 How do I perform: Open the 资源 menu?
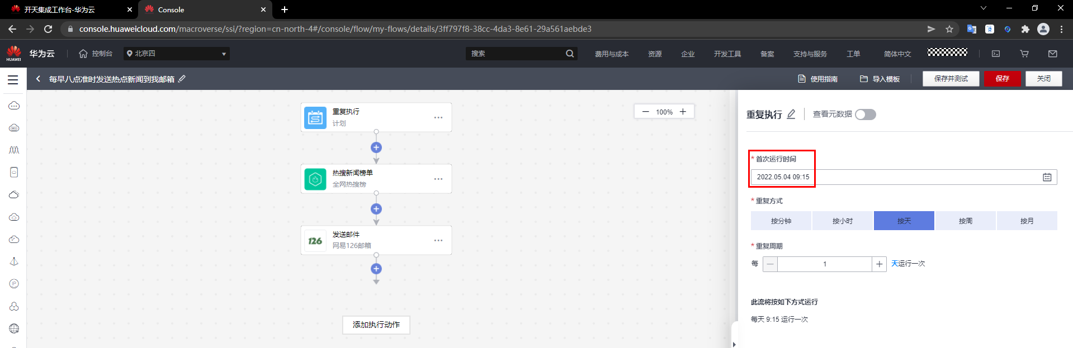[x=655, y=54]
